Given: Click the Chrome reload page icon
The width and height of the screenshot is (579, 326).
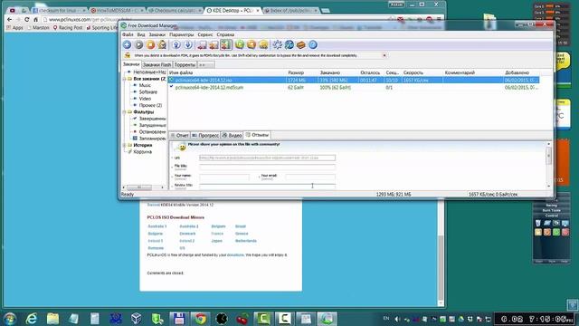Looking at the screenshot, I should tap(26, 19).
